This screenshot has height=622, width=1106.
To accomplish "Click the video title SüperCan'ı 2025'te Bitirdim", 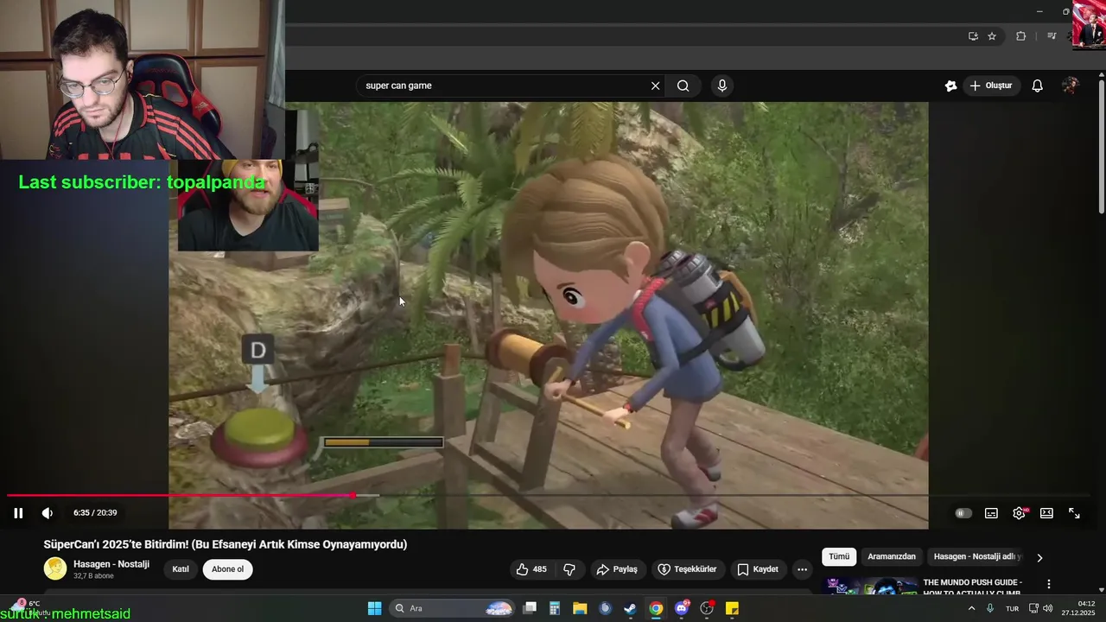I will 226,544.
